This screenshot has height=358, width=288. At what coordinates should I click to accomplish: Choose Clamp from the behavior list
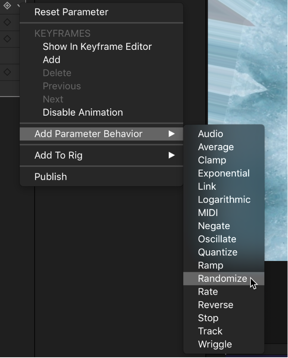click(212, 160)
